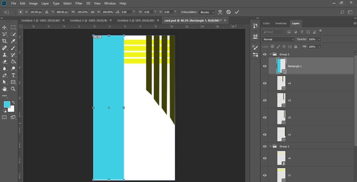Open the Normal blend mode dropdown
Image resolution: width=357 pixels, height=182 pixels.
278,39
